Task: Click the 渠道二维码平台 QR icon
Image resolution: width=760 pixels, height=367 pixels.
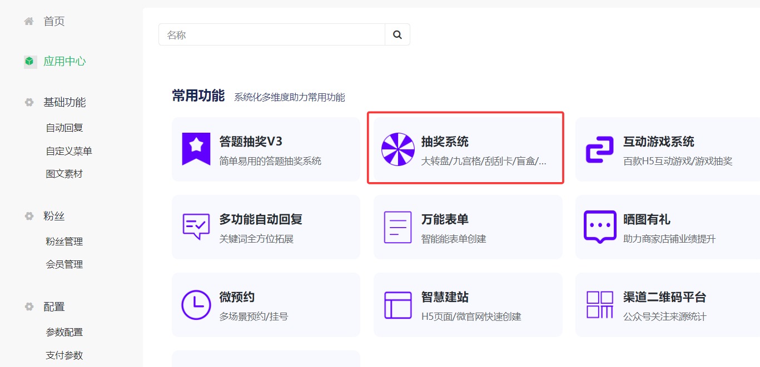Action: click(599, 304)
